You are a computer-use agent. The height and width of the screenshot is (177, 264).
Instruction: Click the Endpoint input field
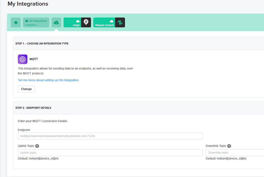click(x=110, y=136)
